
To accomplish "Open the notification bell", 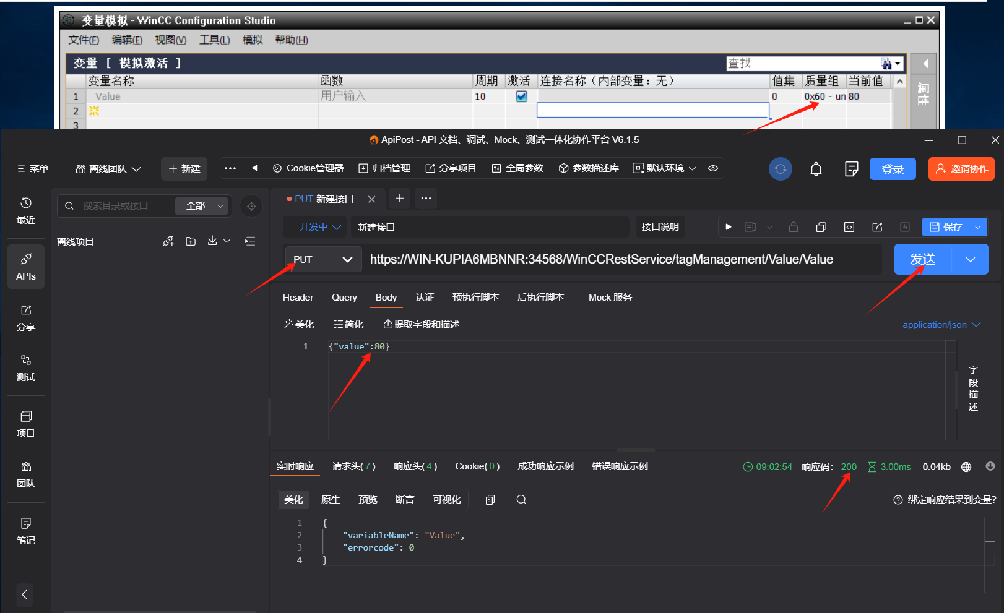I will pos(816,169).
